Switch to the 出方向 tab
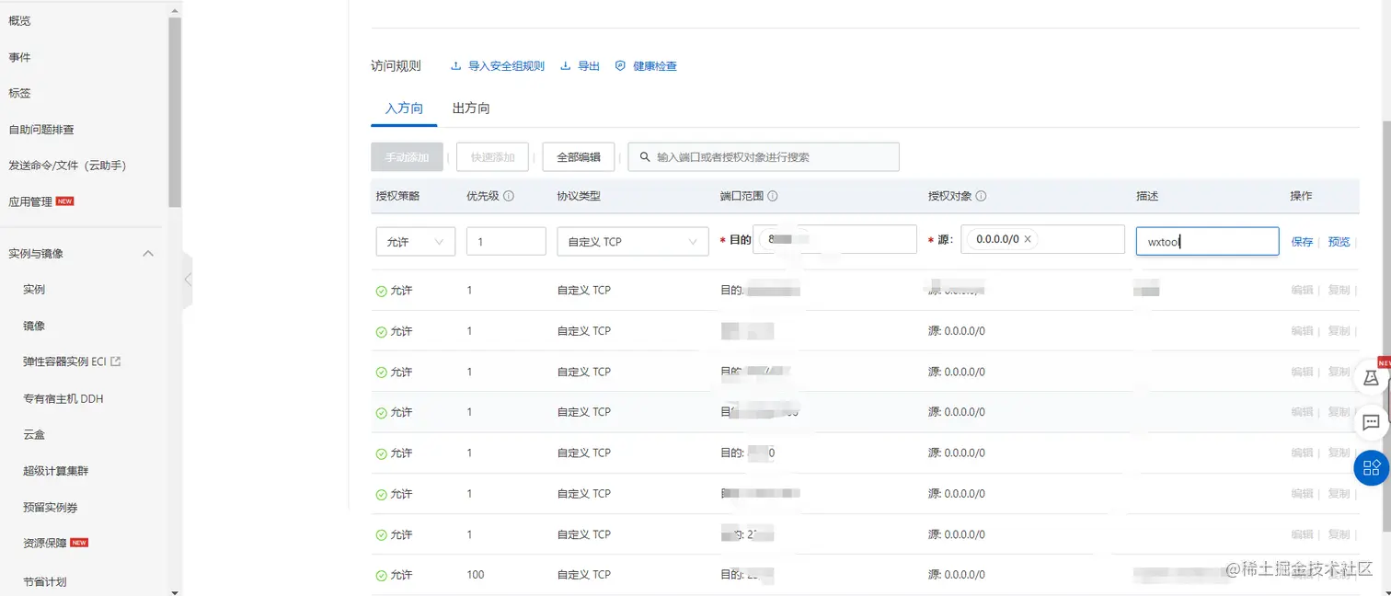The width and height of the screenshot is (1391, 596). 470,108
